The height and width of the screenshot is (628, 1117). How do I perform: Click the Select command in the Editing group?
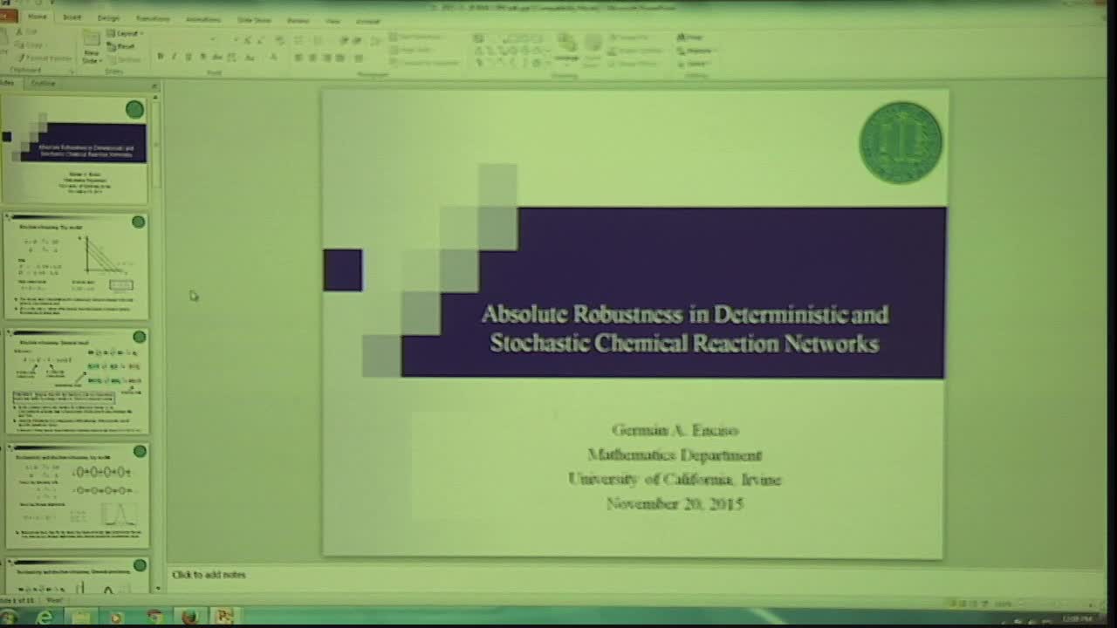694,63
